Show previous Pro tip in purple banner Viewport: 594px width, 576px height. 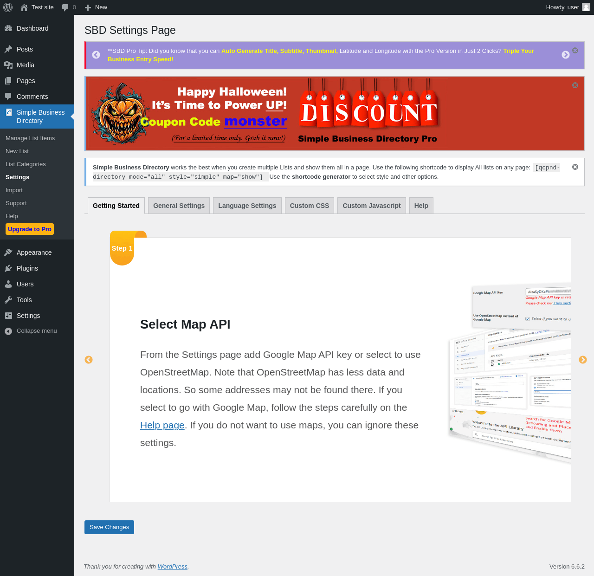(96, 55)
